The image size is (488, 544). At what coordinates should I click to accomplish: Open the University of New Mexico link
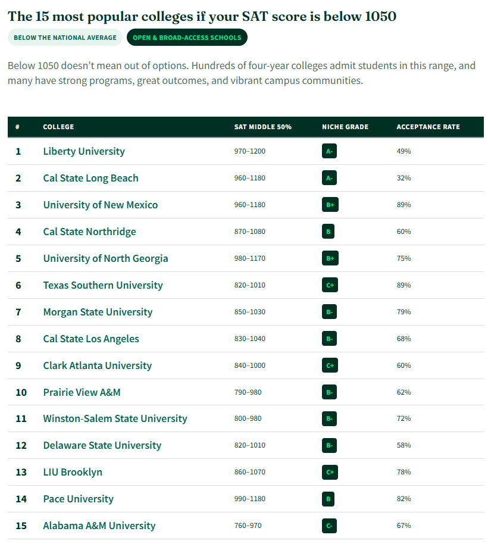pyautogui.click(x=100, y=205)
